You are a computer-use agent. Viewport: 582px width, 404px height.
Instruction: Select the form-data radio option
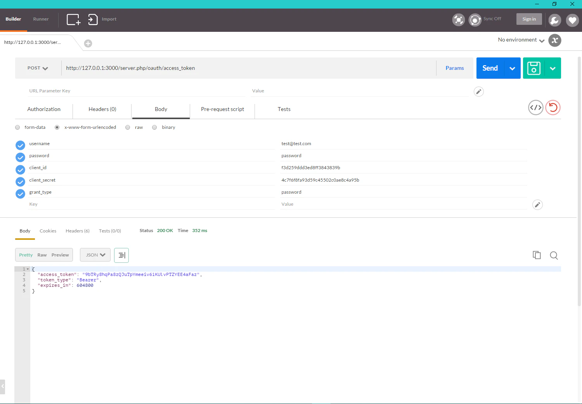[17, 127]
